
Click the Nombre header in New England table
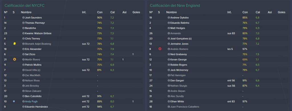click(171, 12)
